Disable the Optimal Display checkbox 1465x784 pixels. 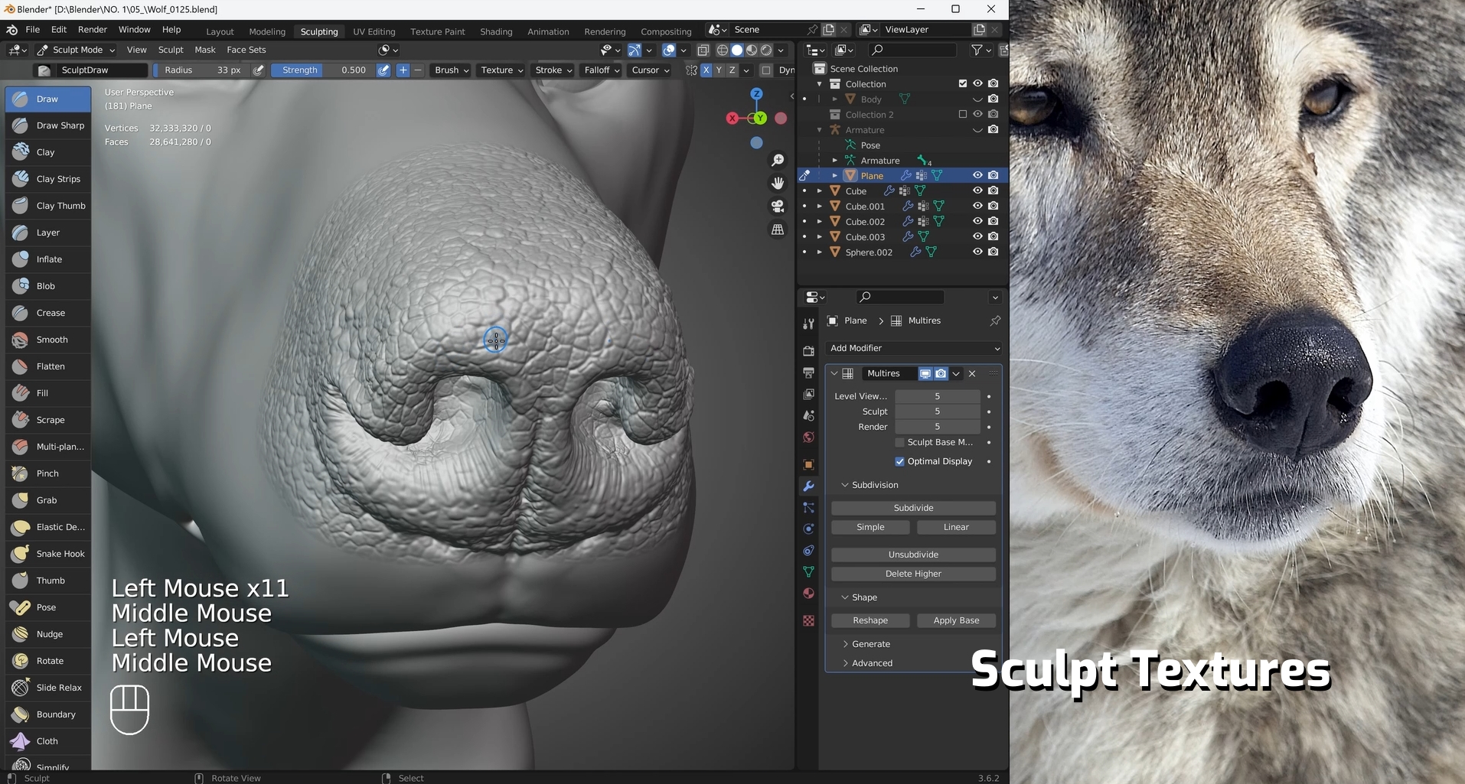[900, 461]
